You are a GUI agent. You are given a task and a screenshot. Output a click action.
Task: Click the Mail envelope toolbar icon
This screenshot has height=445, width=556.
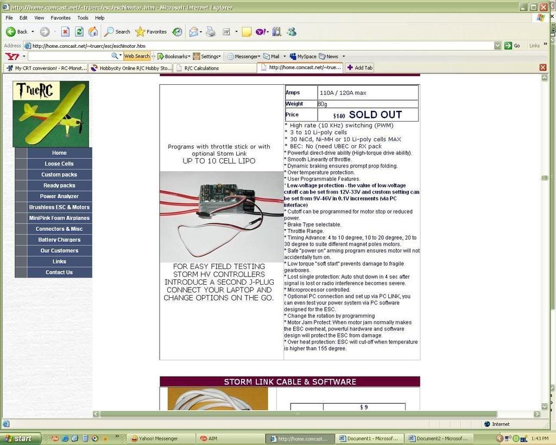point(193,32)
